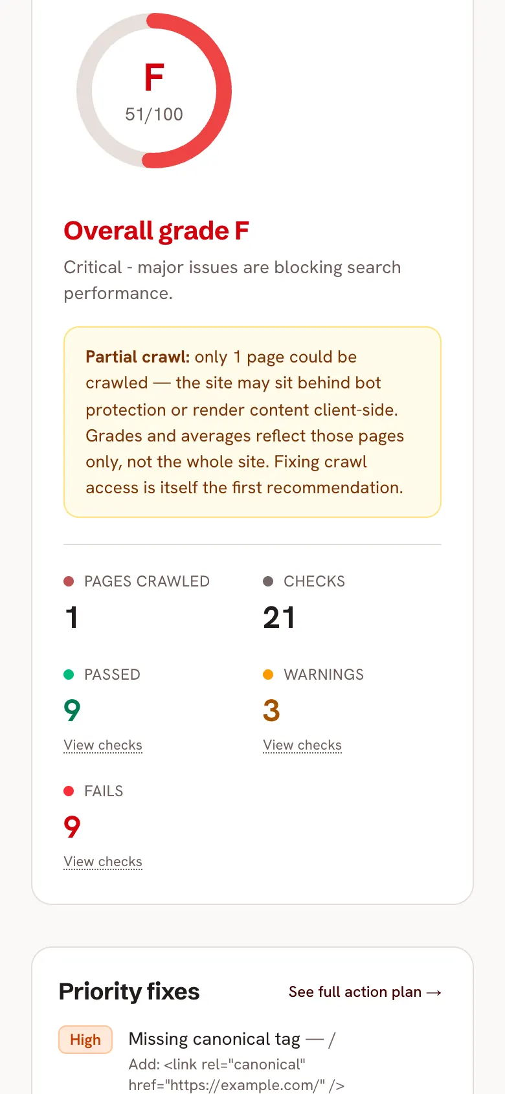Screen dimensions: 505x1094
Task: Click the Overall grade F heading
Action: pyautogui.click(x=157, y=231)
